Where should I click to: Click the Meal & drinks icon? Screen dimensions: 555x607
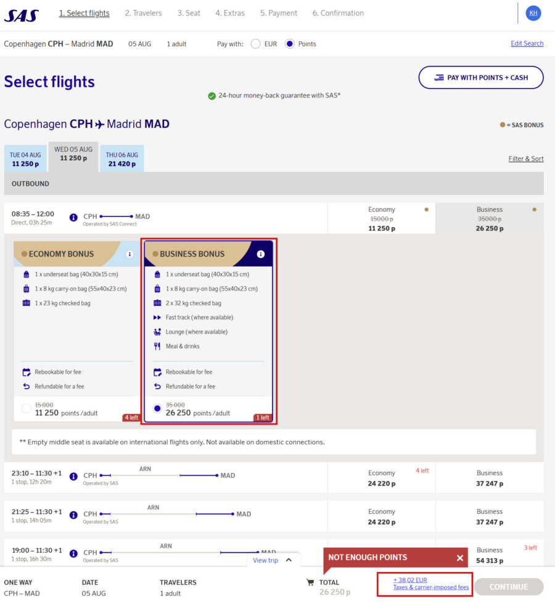pyautogui.click(x=157, y=346)
